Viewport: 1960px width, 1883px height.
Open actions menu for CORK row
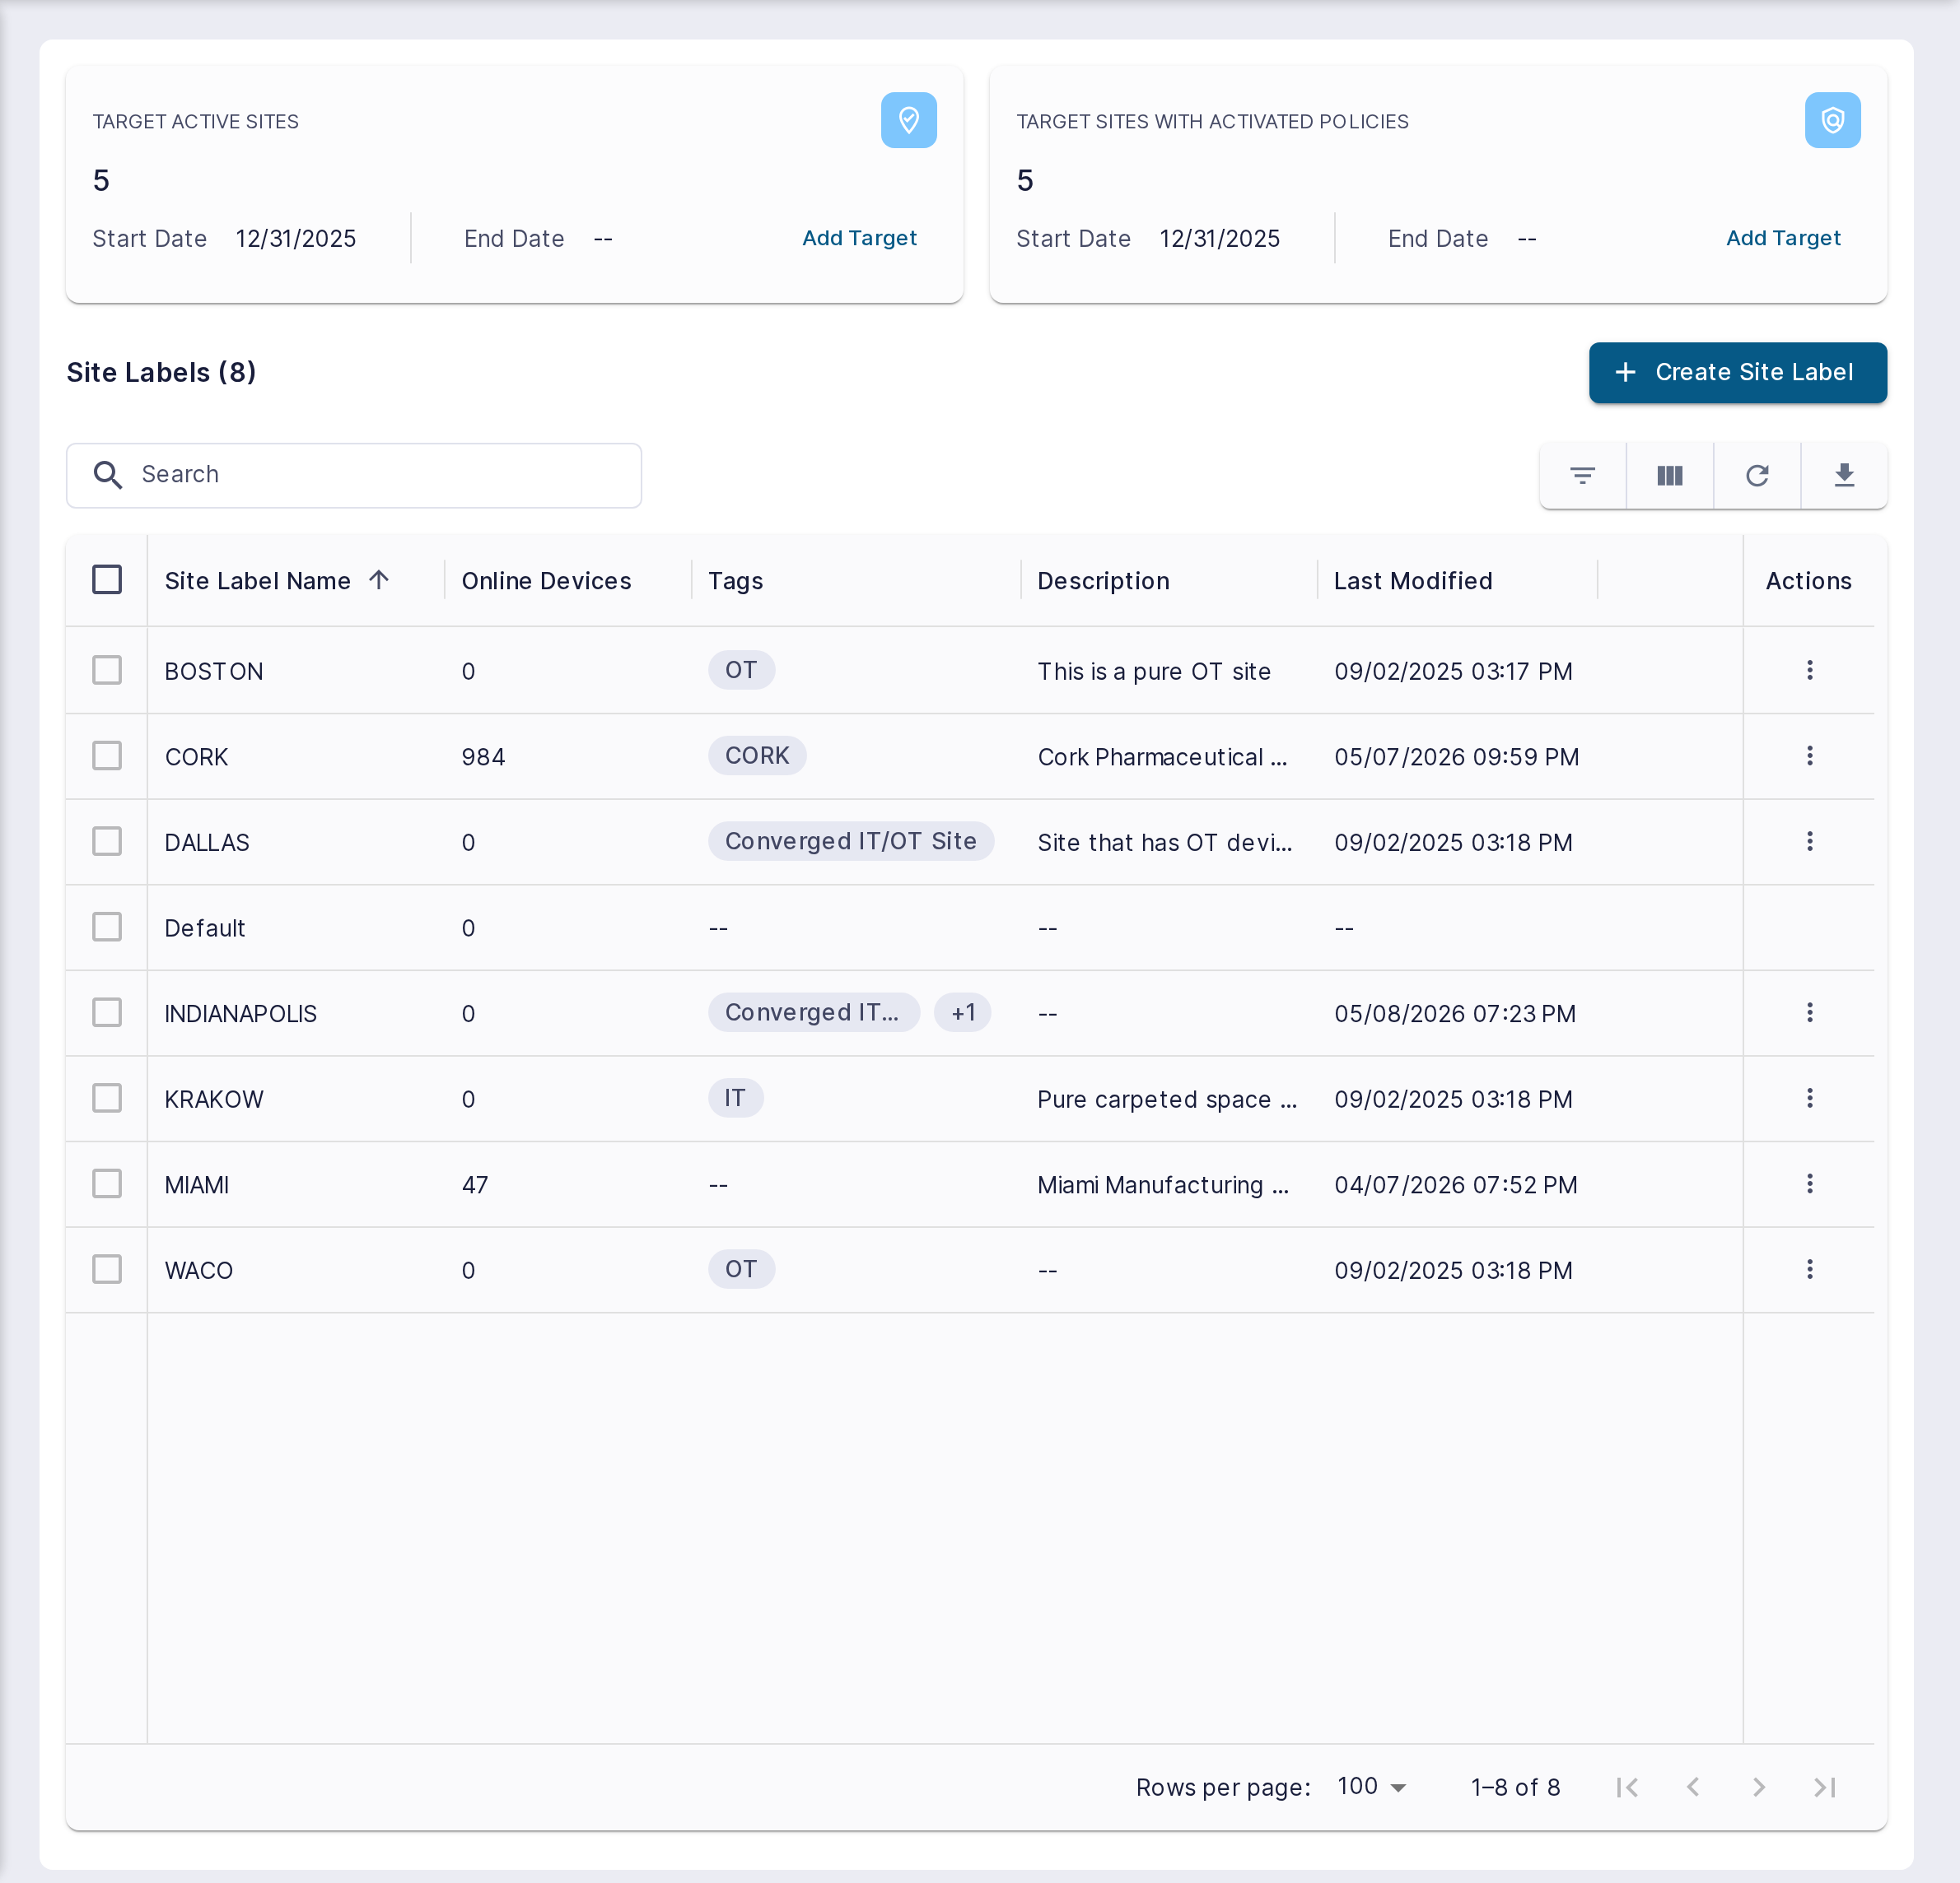click(1809, 756)
